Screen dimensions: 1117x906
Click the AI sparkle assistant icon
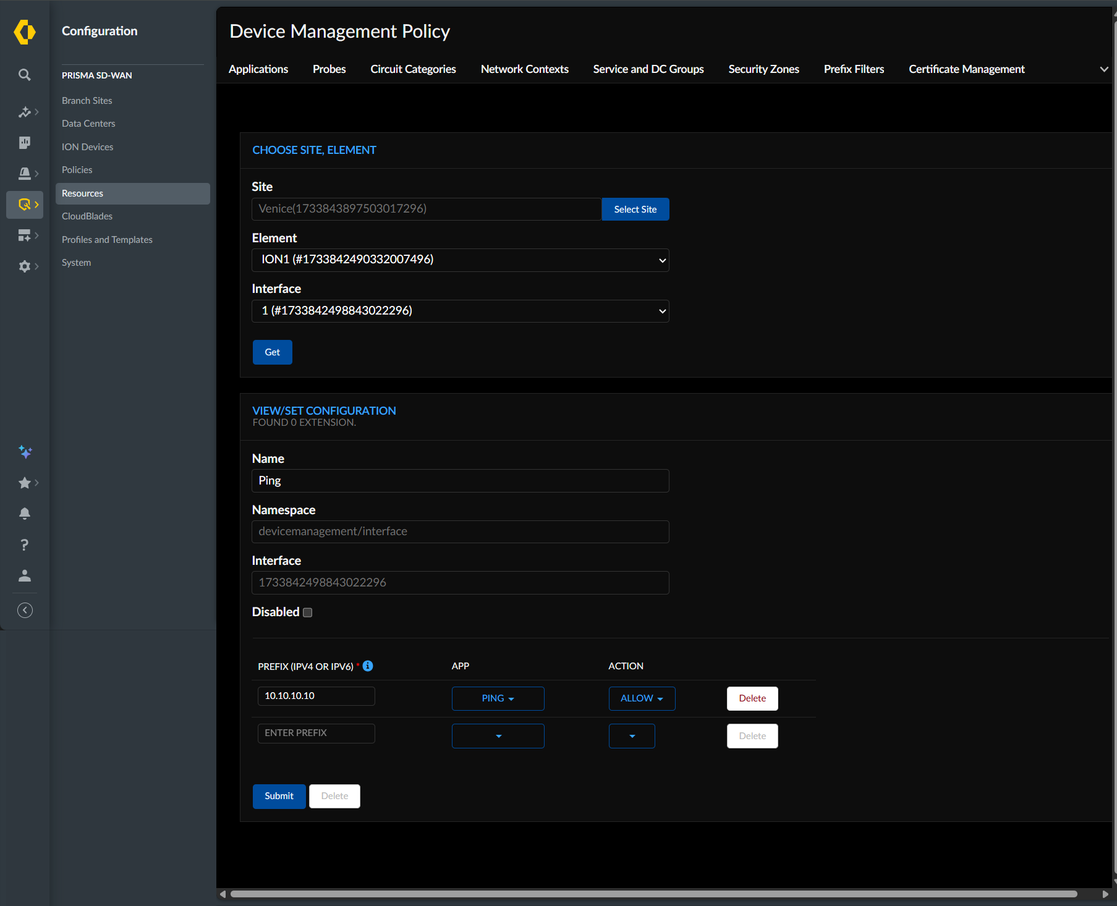pos(25,452)
